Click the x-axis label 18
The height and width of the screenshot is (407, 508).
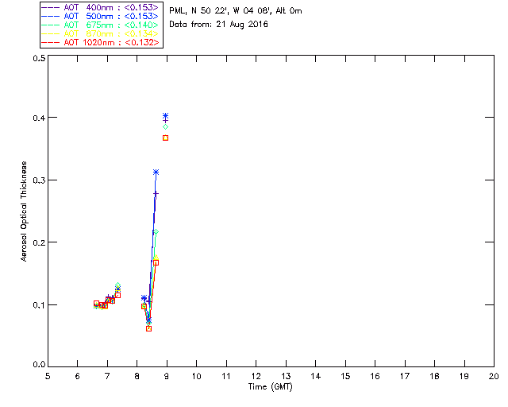click(435, 376)
